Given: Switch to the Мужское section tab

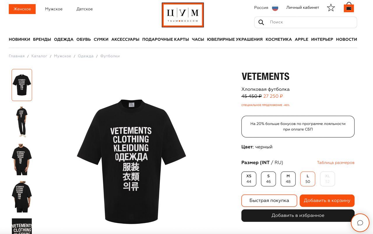Looking at the screenshot, I should tap(54, 9).
